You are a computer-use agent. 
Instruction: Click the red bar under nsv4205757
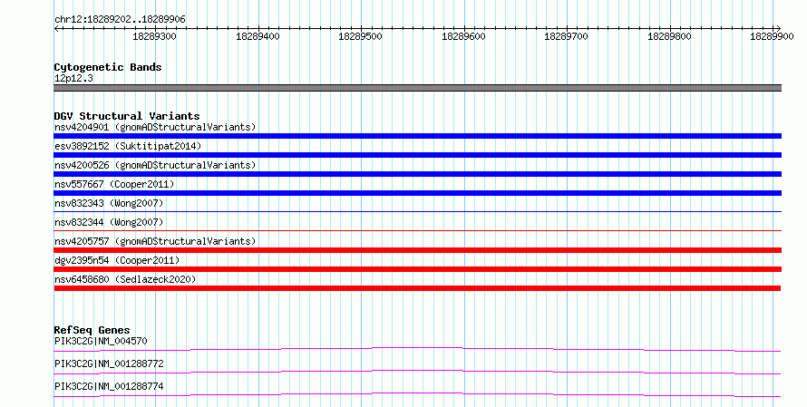[417, 250]
